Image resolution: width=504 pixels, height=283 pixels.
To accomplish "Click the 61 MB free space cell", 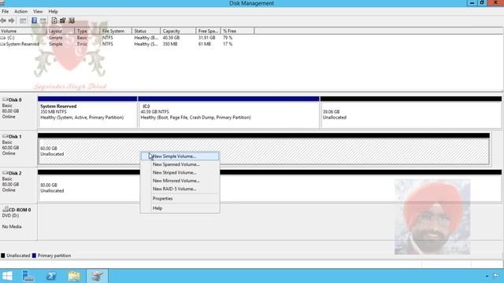I will pyautogui.click(x=205, y=44).
